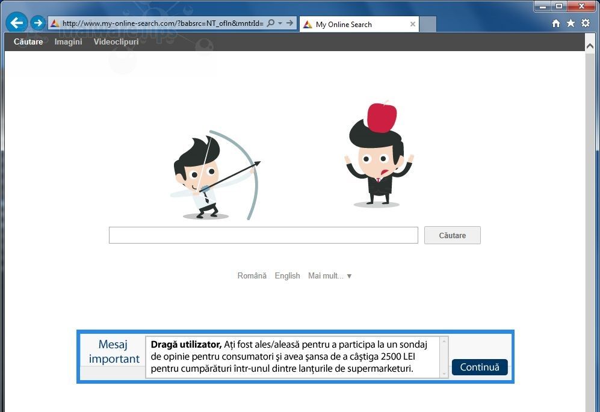Switch to Imagini search
This screenshot has width=600, height=412.
pyautogui.click(x=68, y=42)
